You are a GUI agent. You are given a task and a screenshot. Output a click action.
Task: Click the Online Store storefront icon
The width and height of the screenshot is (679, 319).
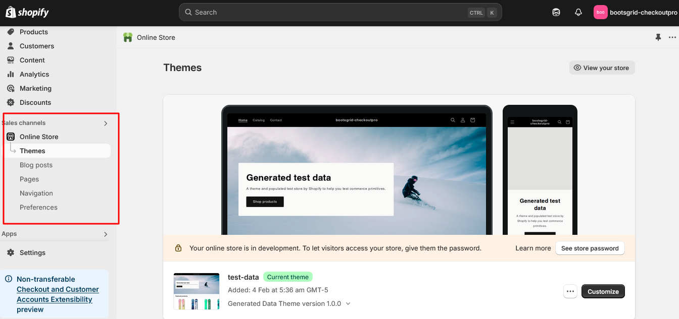tap(11, 137)
